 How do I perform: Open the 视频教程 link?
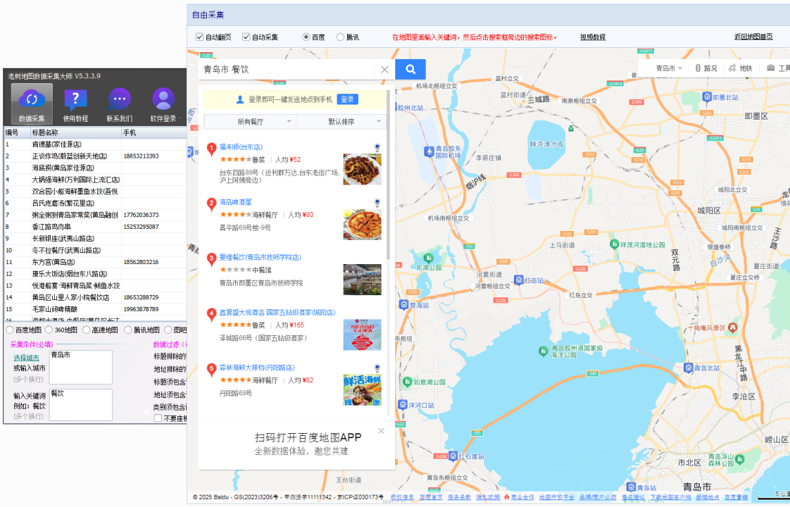[x=593, y=37]
